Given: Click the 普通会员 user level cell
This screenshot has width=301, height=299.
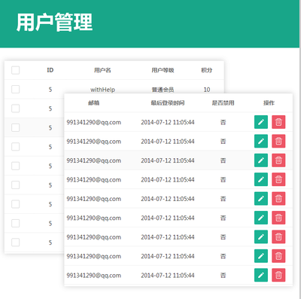Looking at the screenshot, I should pyautogui.click(x=163, y=90).
